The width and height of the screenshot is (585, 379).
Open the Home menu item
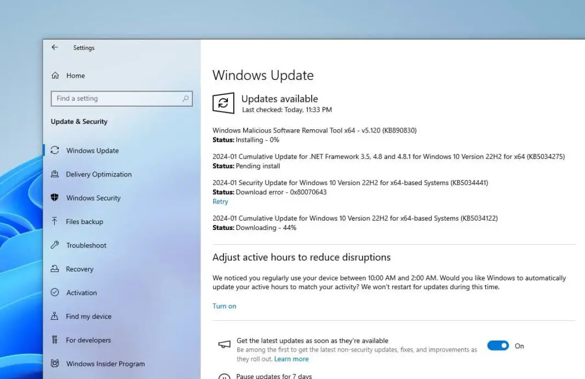75,76
